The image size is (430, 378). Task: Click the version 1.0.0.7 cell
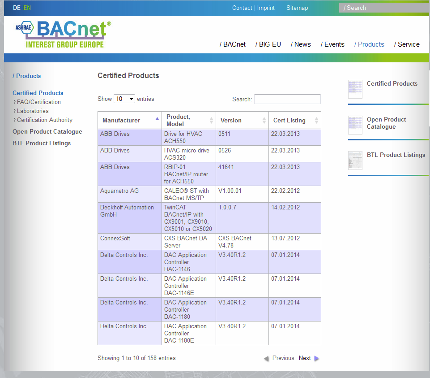pyautogui.click(x=243, y=218)
